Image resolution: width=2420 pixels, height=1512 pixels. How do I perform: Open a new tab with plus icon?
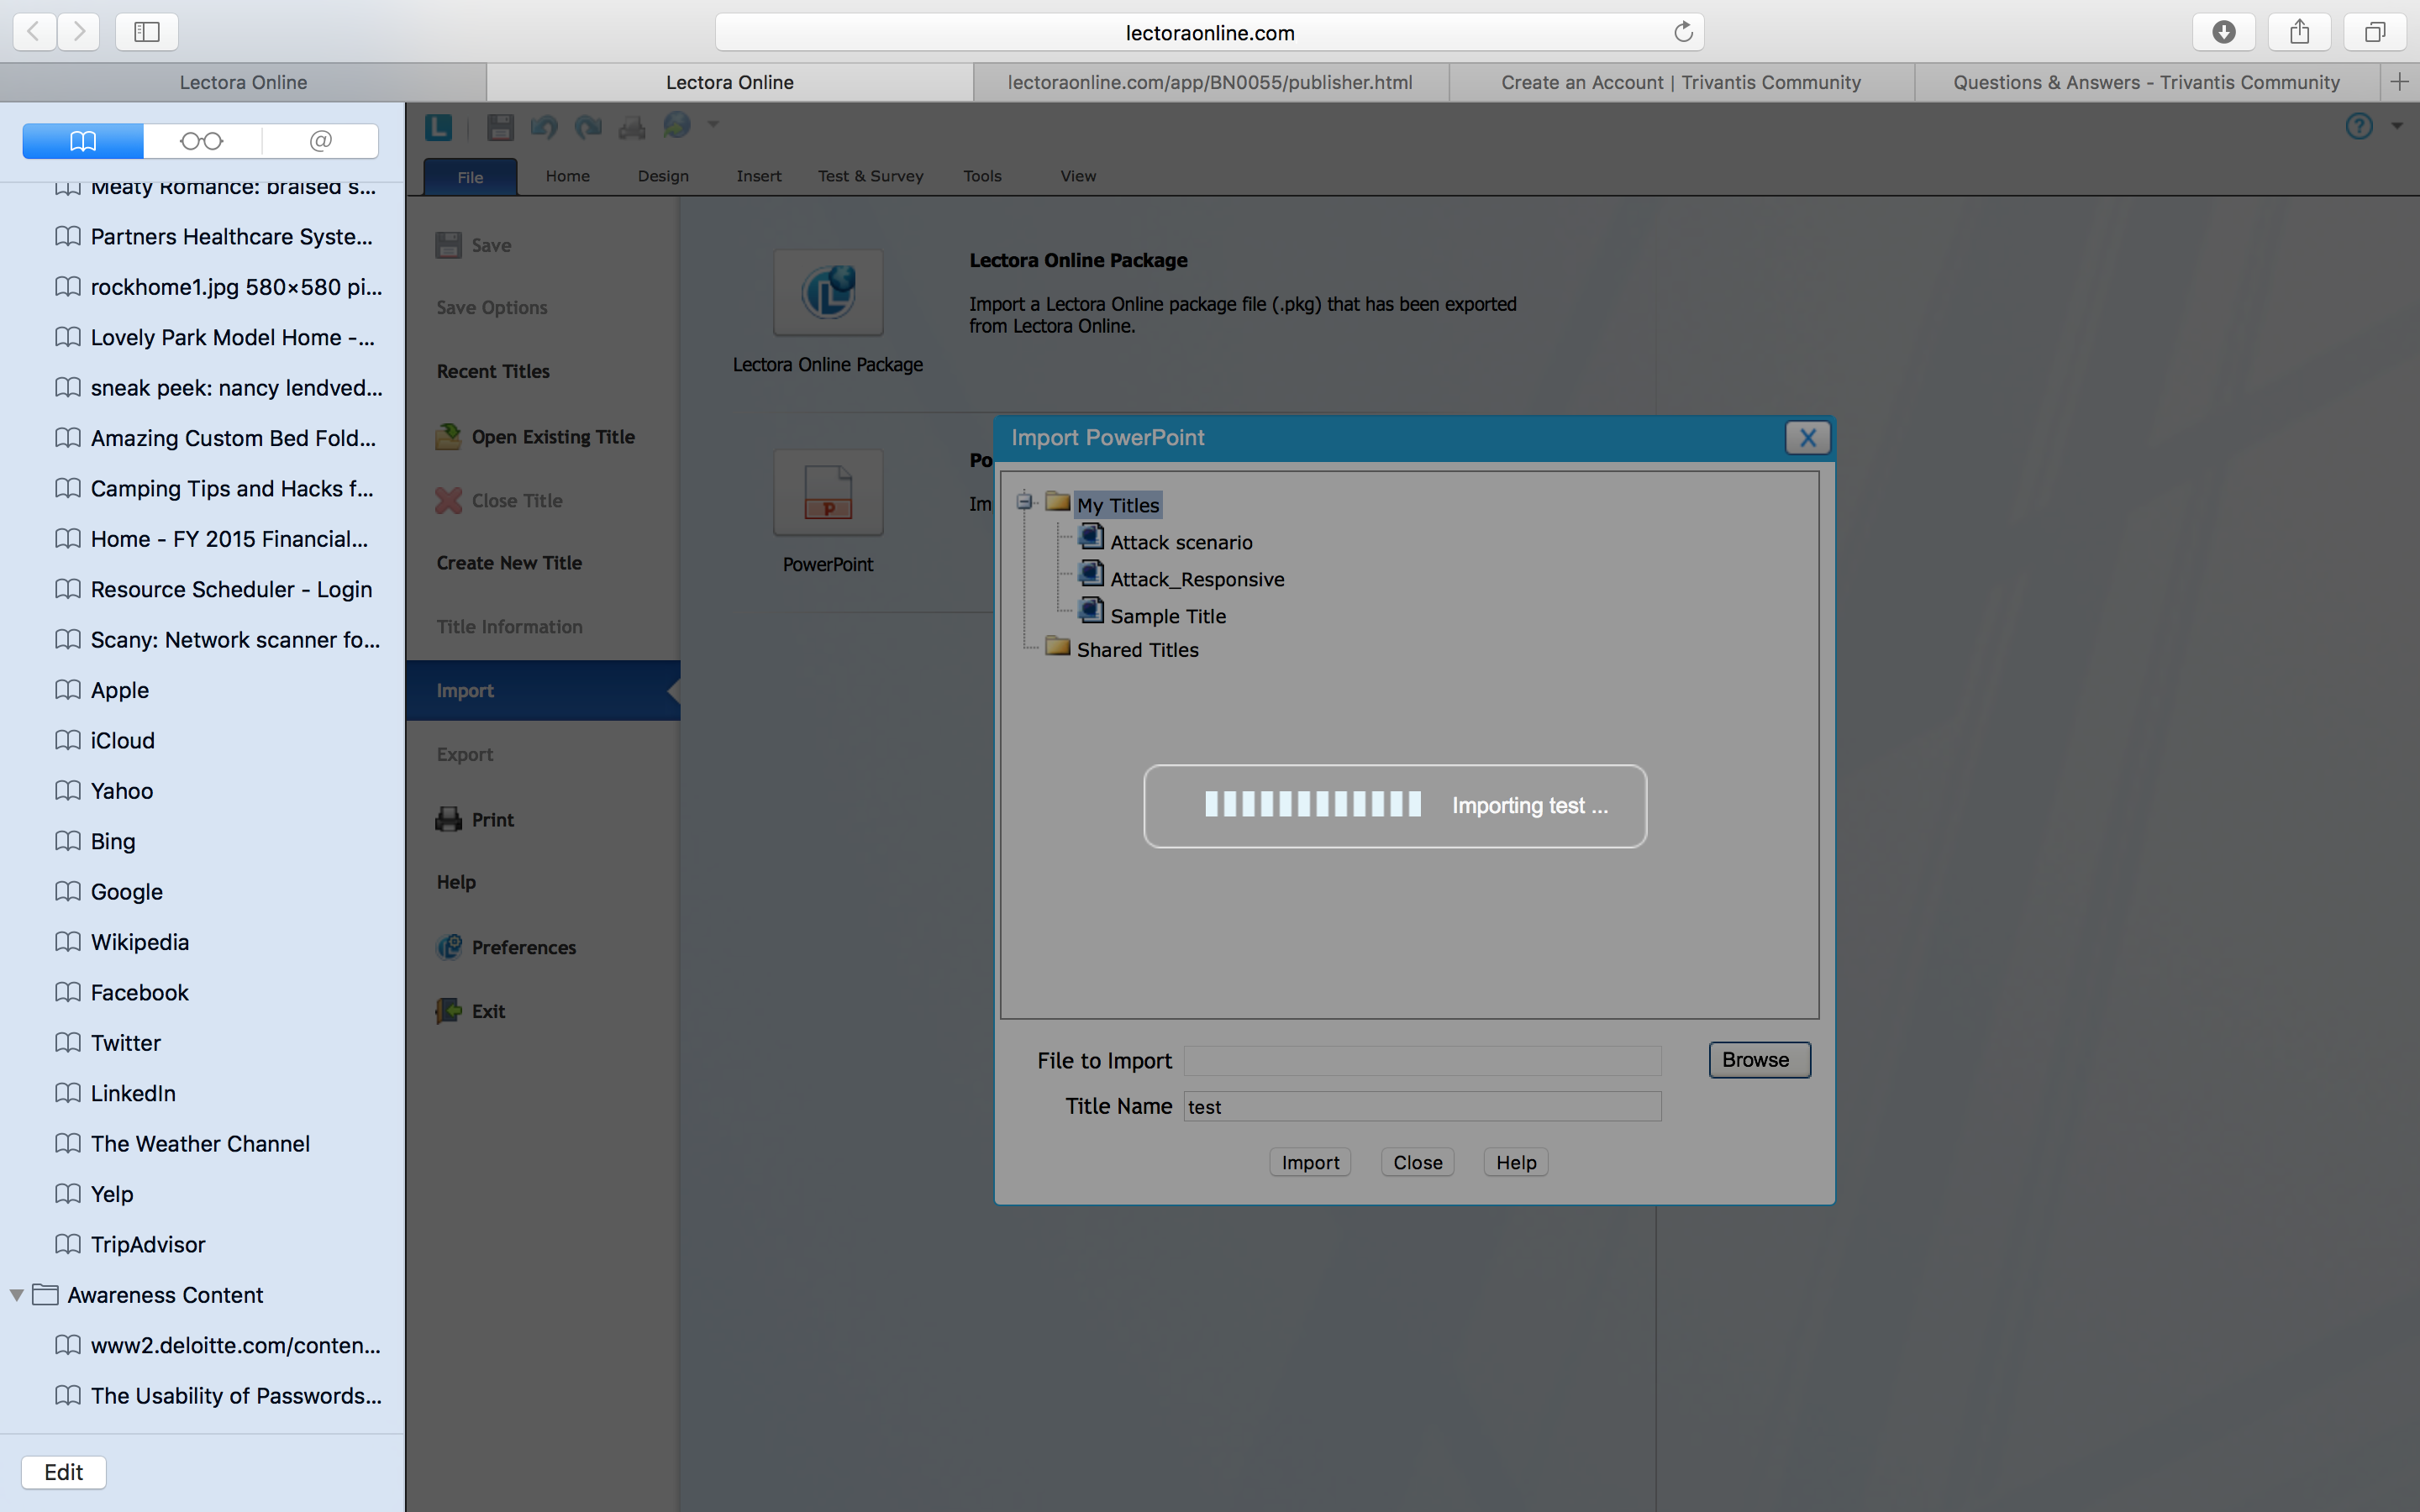click(2399, 82)
